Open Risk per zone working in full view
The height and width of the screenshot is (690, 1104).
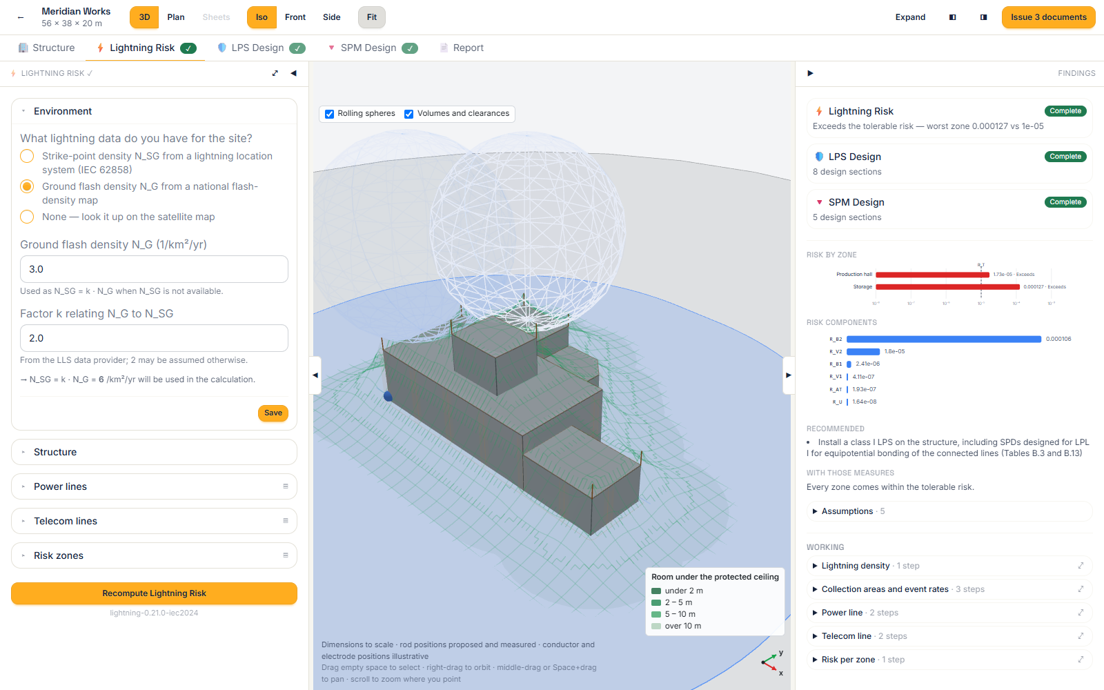pyautogui.click(x=1081, y=660)
